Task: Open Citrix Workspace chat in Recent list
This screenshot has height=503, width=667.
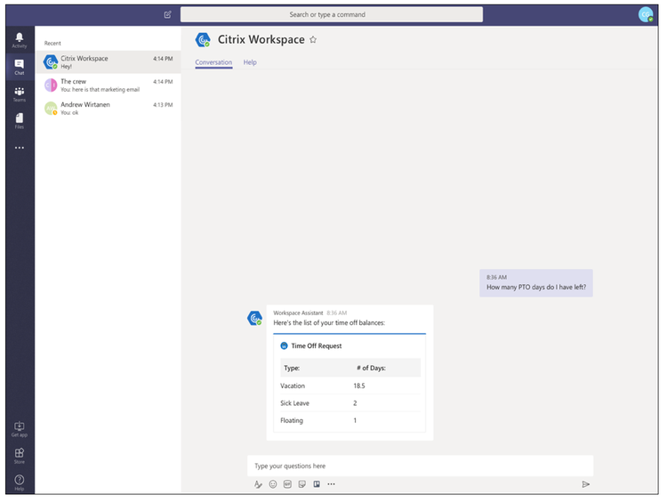Action: coord(108,62)
